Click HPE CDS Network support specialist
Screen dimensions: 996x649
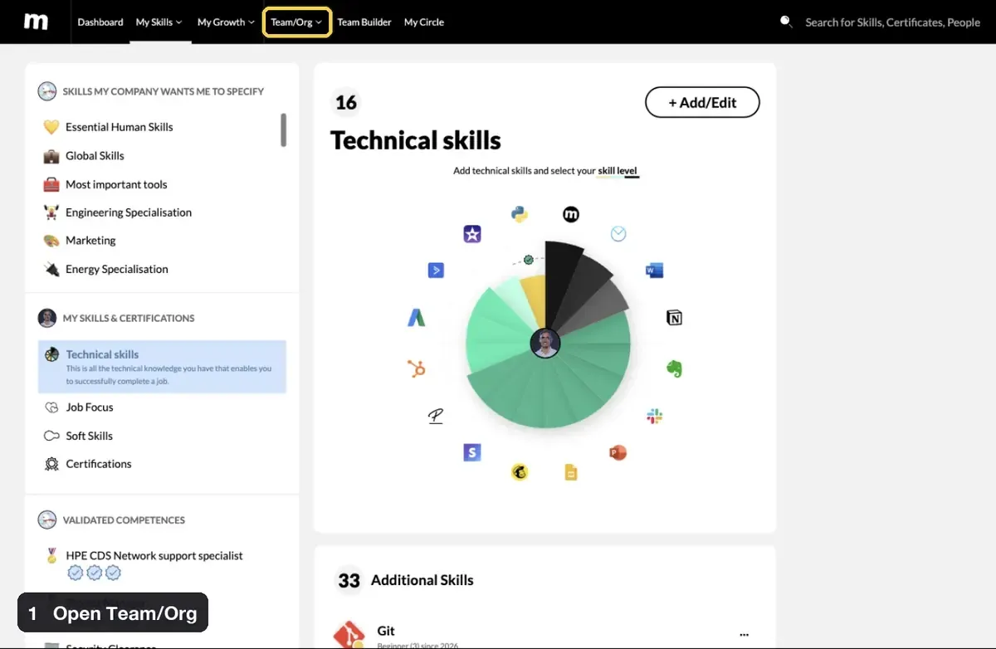coord(154,556)
